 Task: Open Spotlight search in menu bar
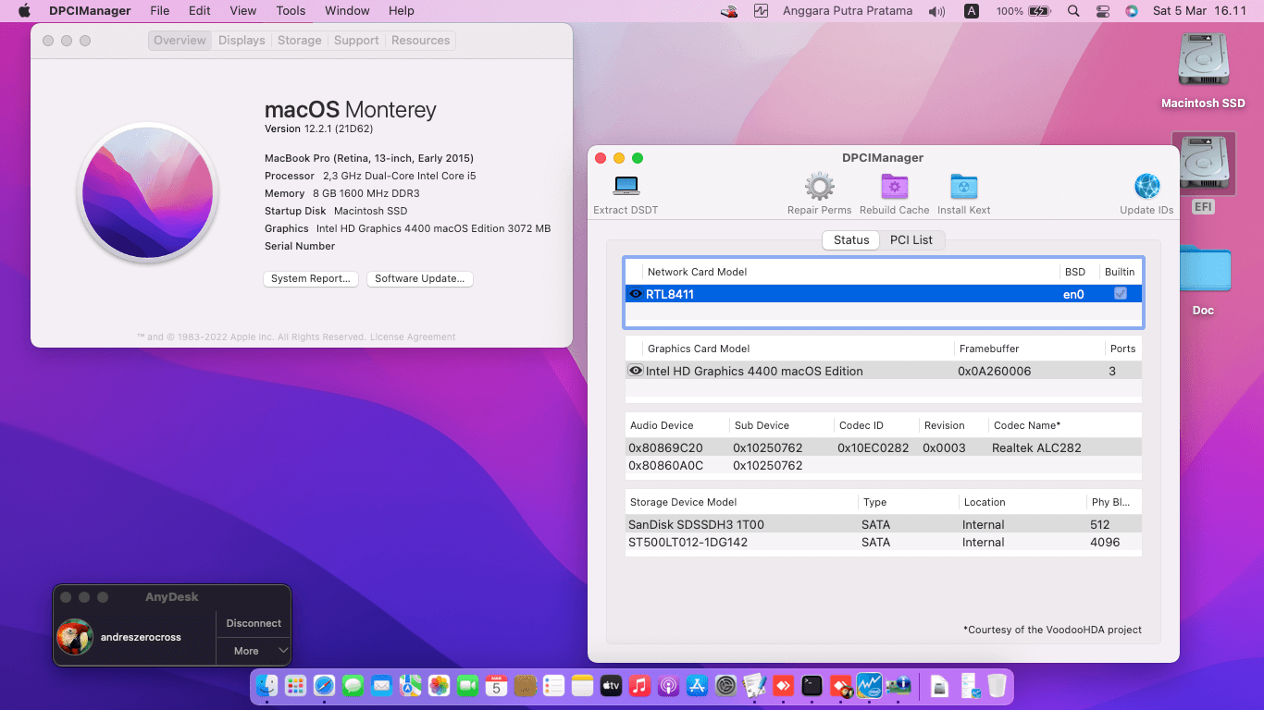[x=1073, y=11]
